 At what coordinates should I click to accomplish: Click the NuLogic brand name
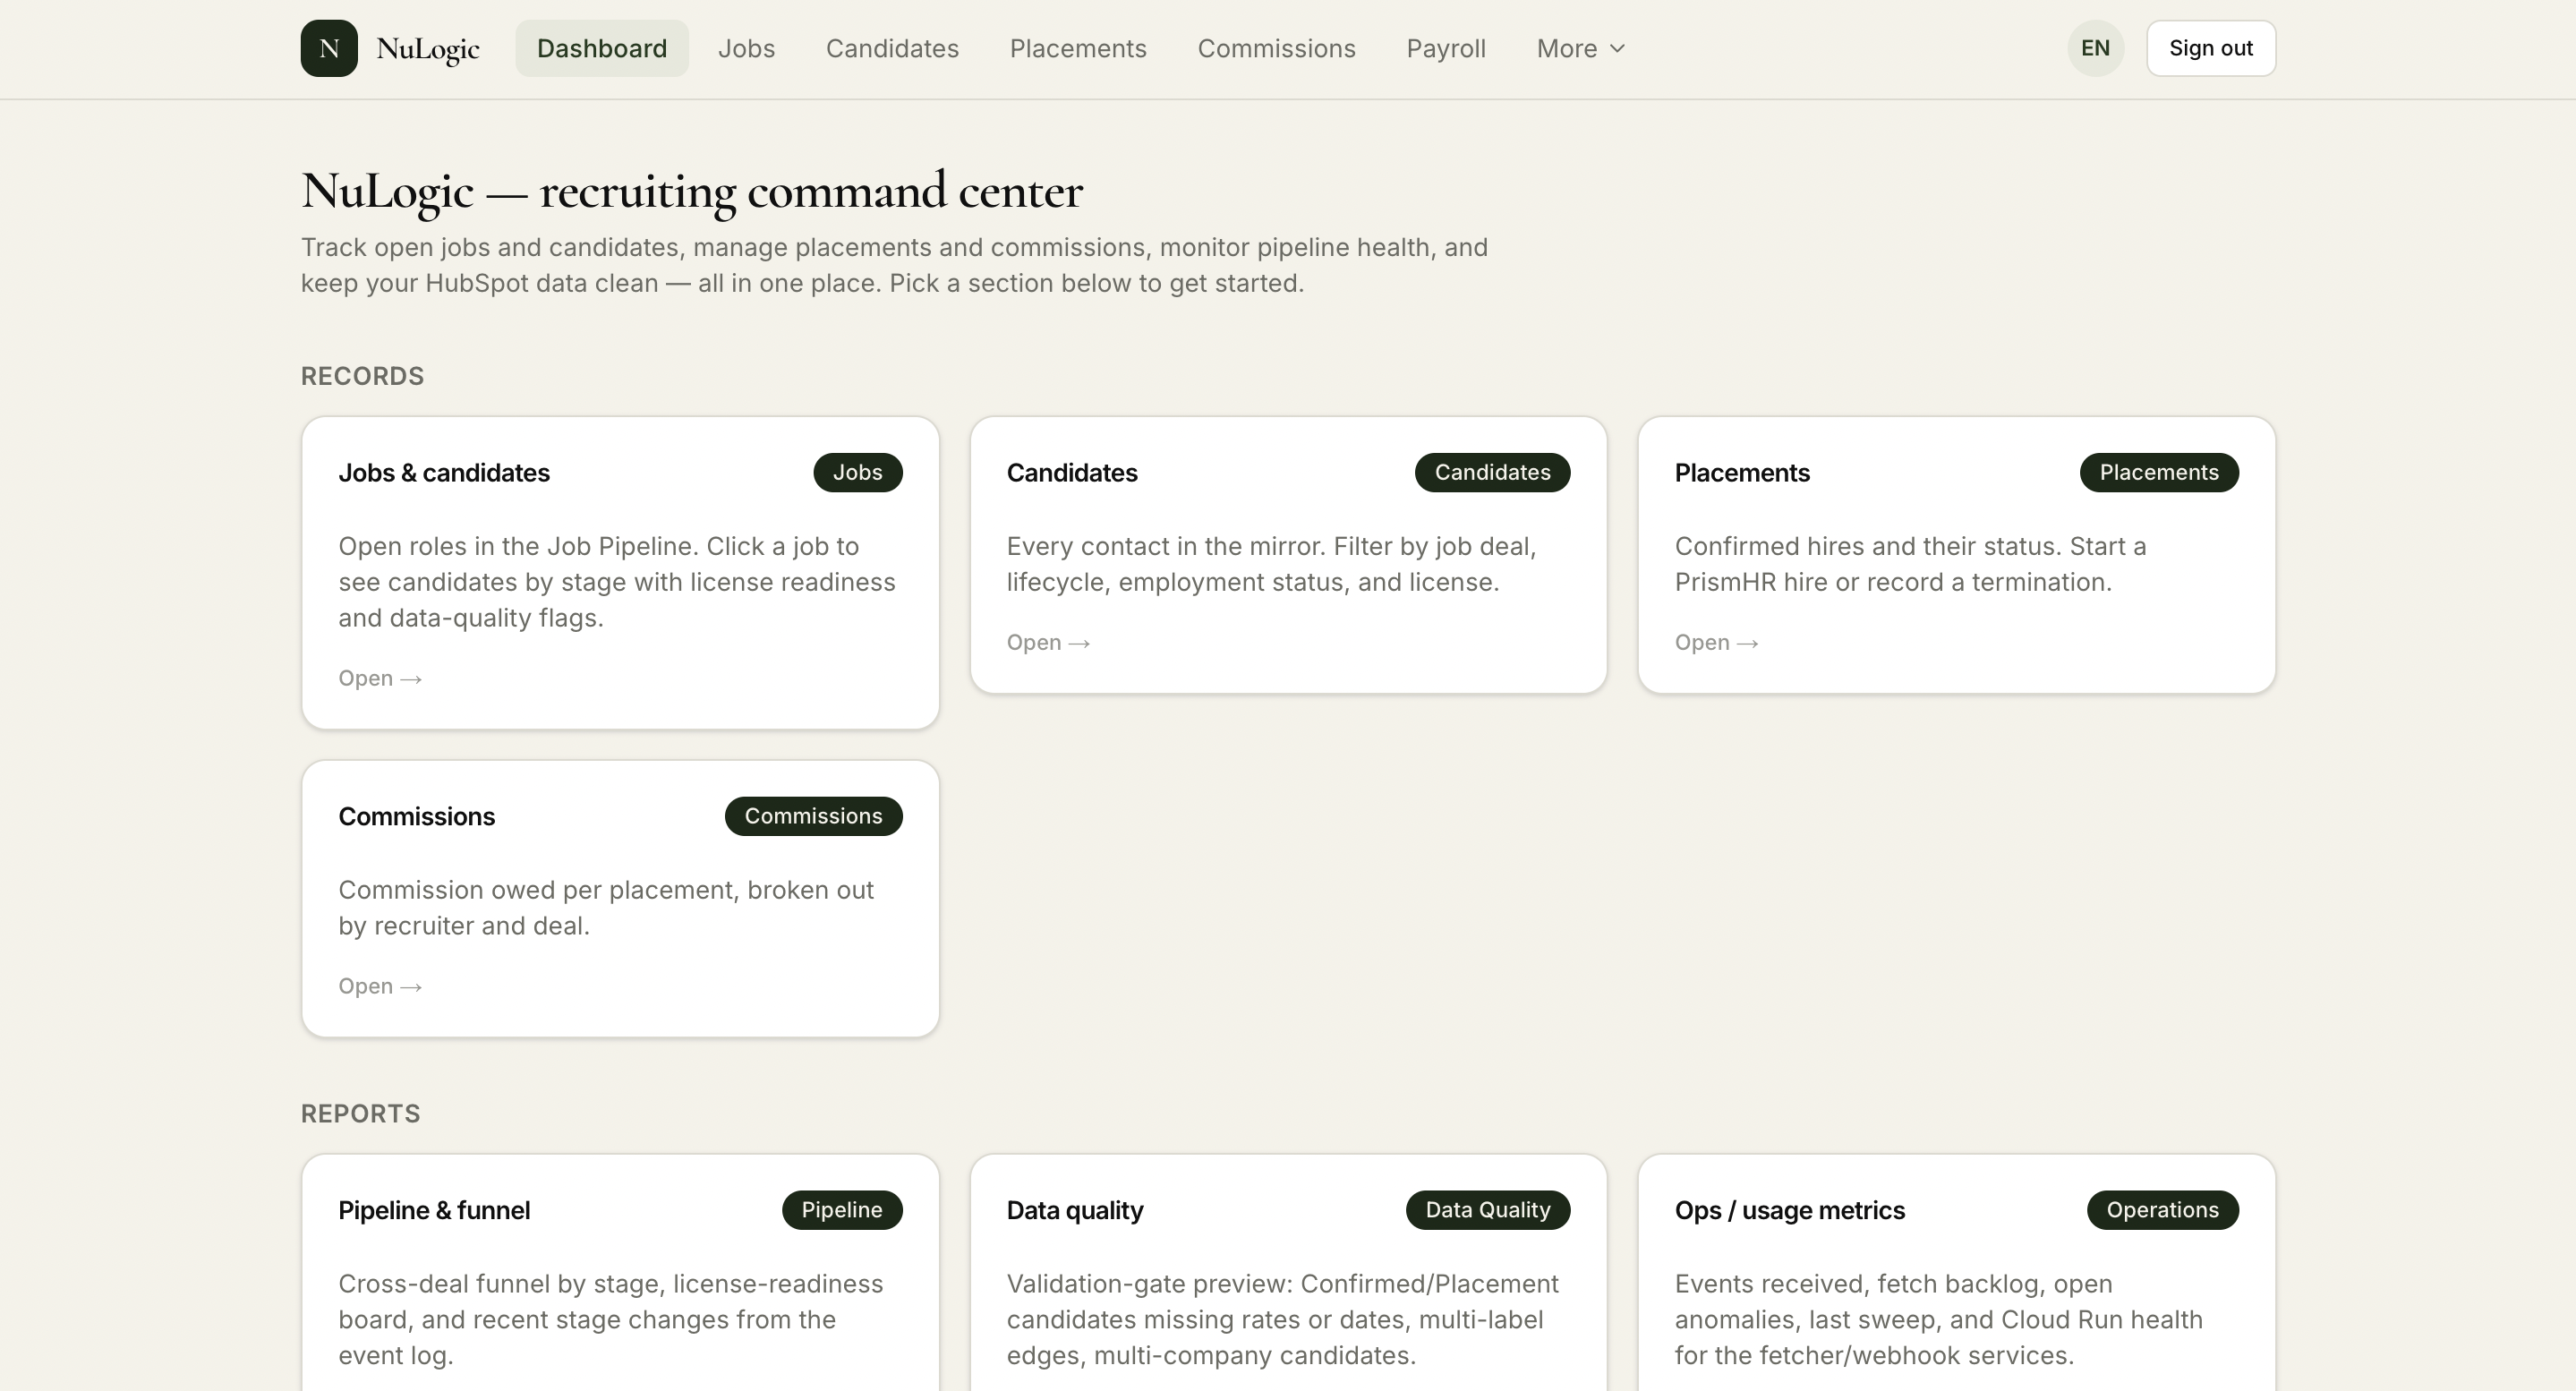(x=428, y=49)
